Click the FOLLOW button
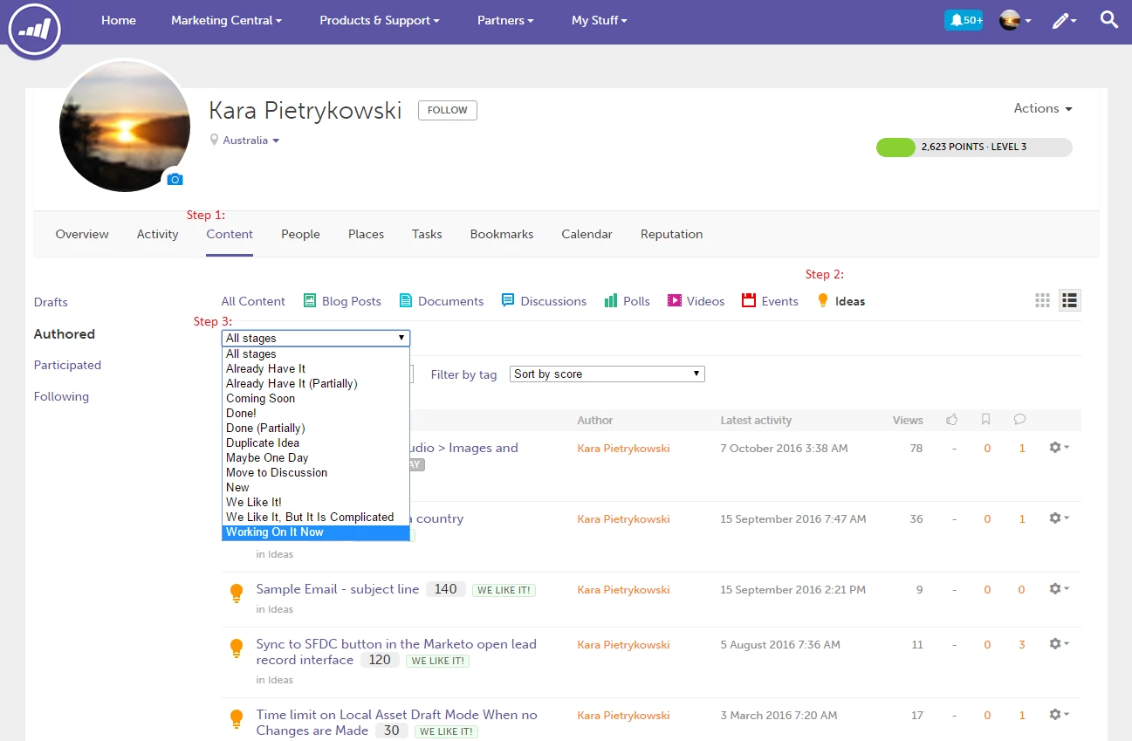This screenshot has height=741, width=1132. coord(448,110)
